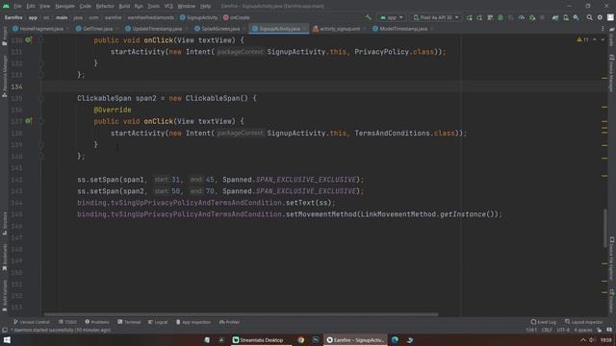Screen dimensions: 616x346
Task: Open the App Inspection tool window
Action: 192,322
